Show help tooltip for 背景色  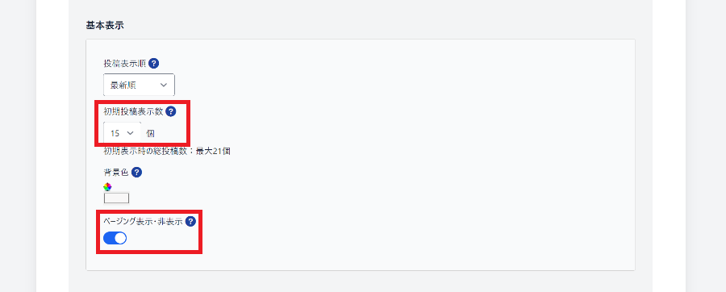pos(136,172)
